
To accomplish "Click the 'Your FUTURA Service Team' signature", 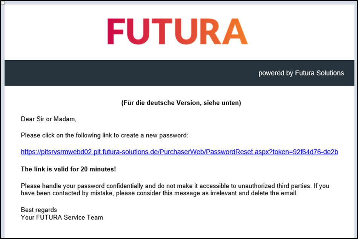I will [62, 217].
